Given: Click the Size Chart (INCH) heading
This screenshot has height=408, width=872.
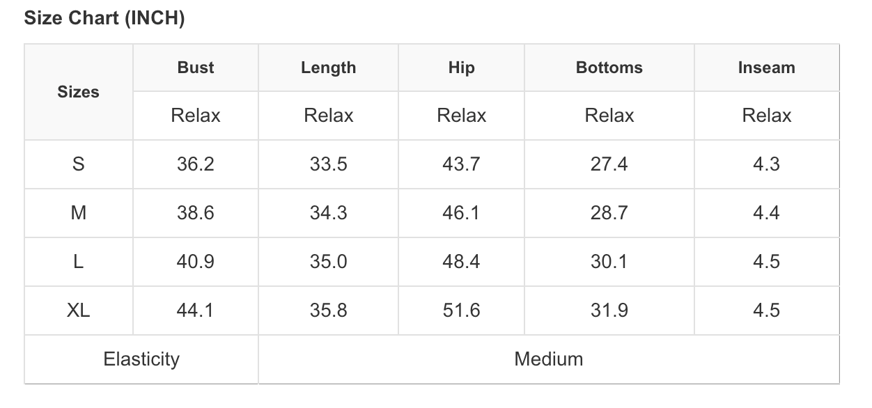Looking at the screenshot, I should pyautogui.click(x=104, y=19).
